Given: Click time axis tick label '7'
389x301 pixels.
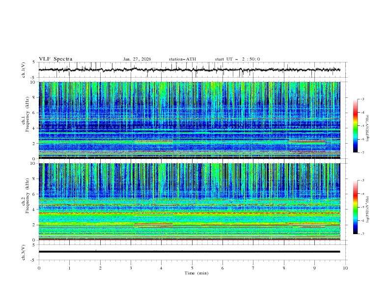Looking at the screenshot, I should [x=253, y=268].
